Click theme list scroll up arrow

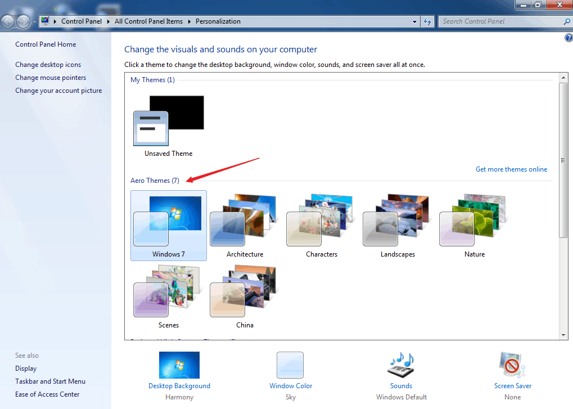563,78
